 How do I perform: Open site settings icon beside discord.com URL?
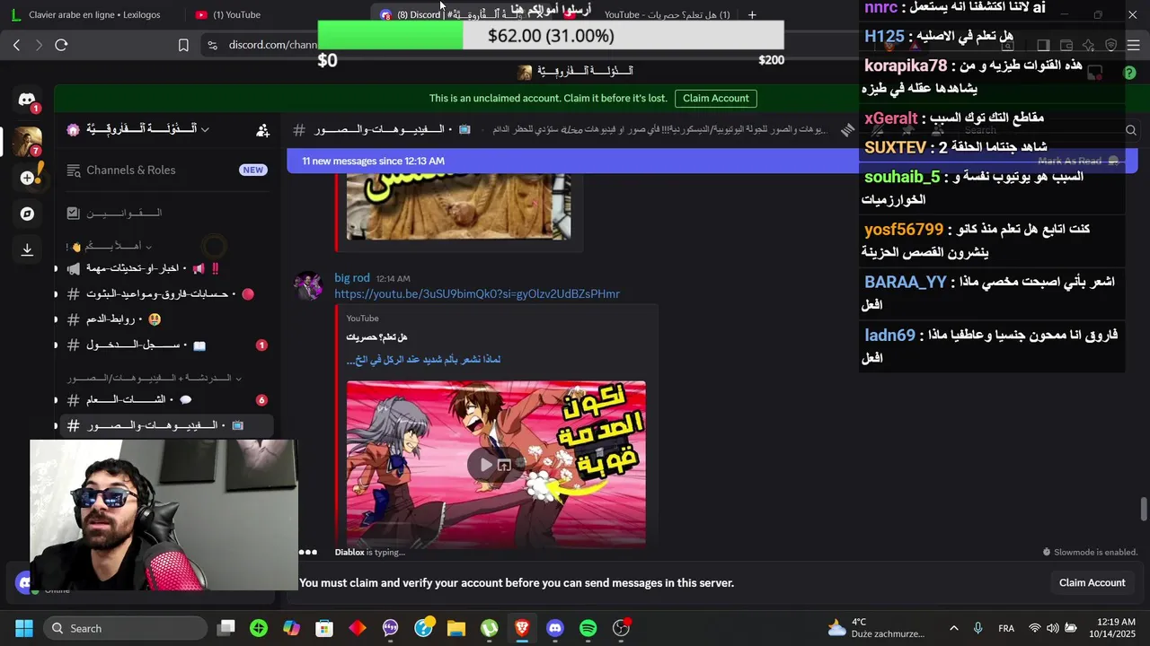(x=212, y=45)
